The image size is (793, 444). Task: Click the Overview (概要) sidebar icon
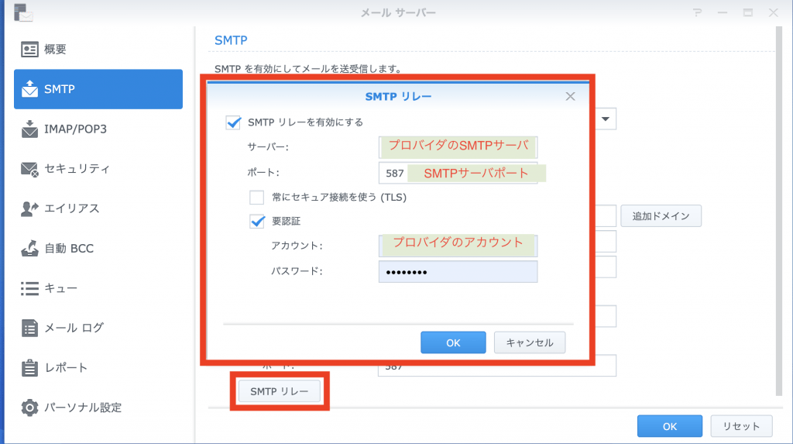coord(30,50)
